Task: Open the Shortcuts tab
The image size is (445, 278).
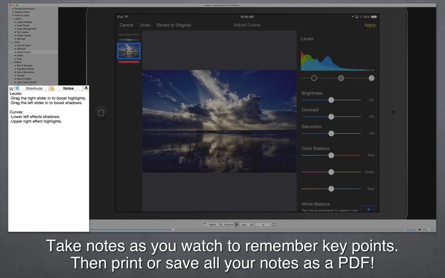Action: (34, 88)
